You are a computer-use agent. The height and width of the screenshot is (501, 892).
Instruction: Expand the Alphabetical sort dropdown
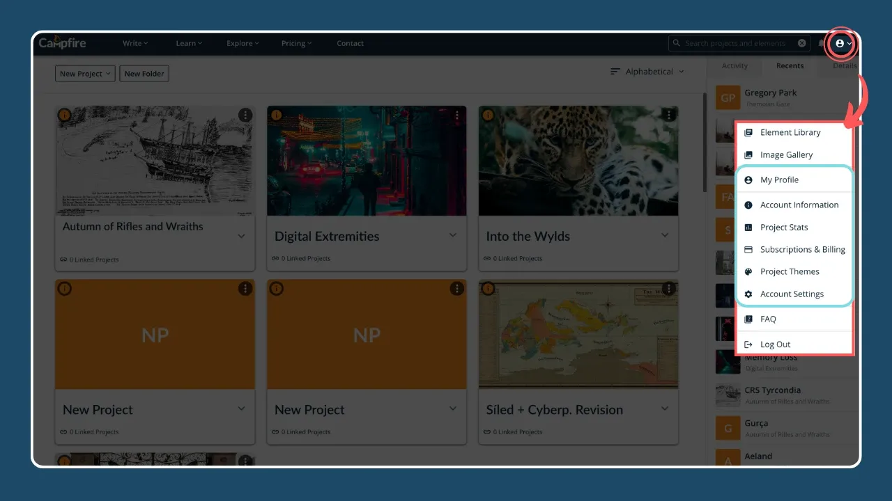coord(647,72)
